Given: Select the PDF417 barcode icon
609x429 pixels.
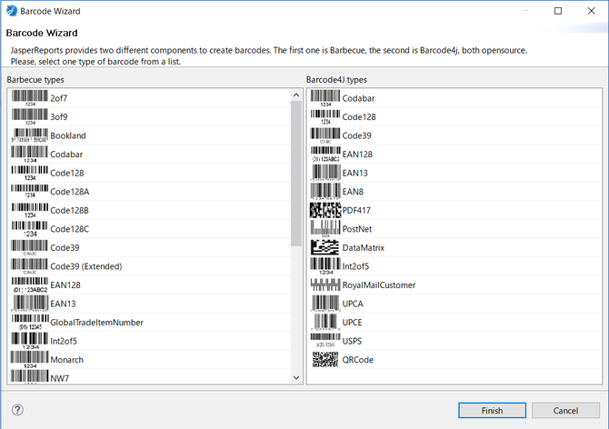Looking at the screenshot, I should (325, 210).
